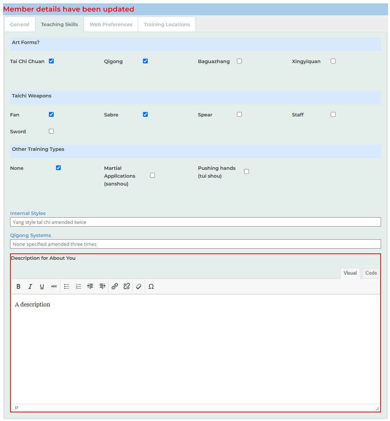
Task: Check Martial Applications (sanshou) checkbox
Action: pos(153,175)
